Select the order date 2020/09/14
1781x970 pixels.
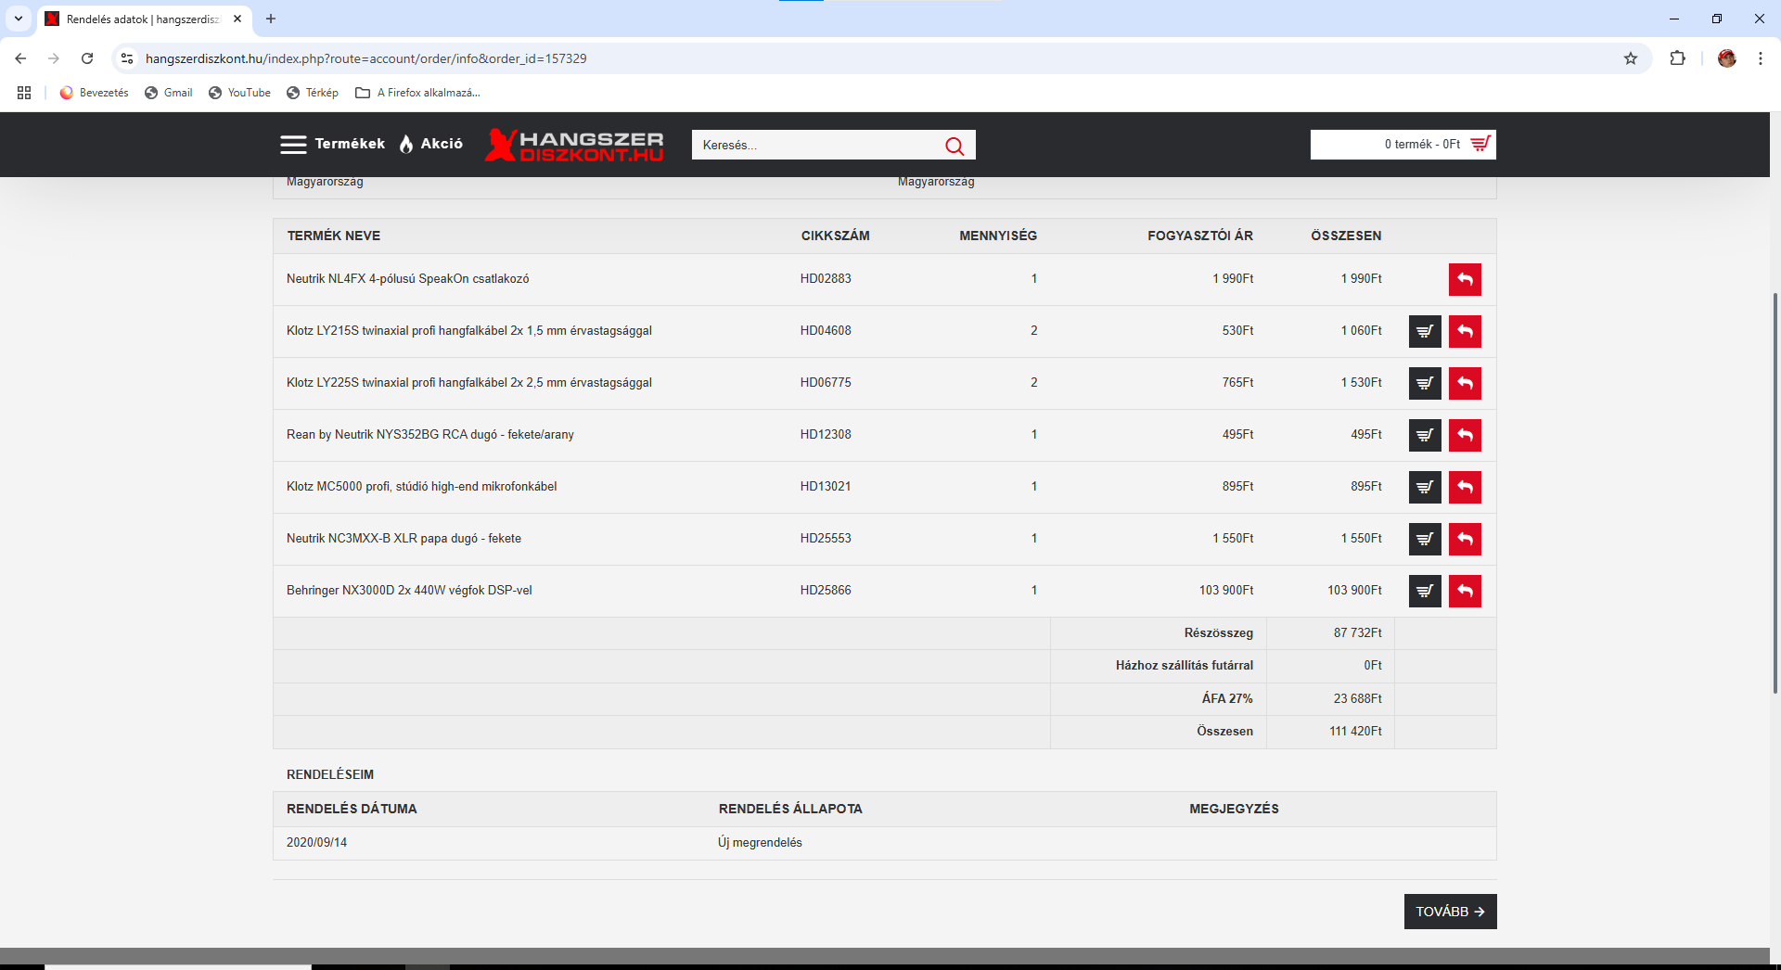(316, 843)
